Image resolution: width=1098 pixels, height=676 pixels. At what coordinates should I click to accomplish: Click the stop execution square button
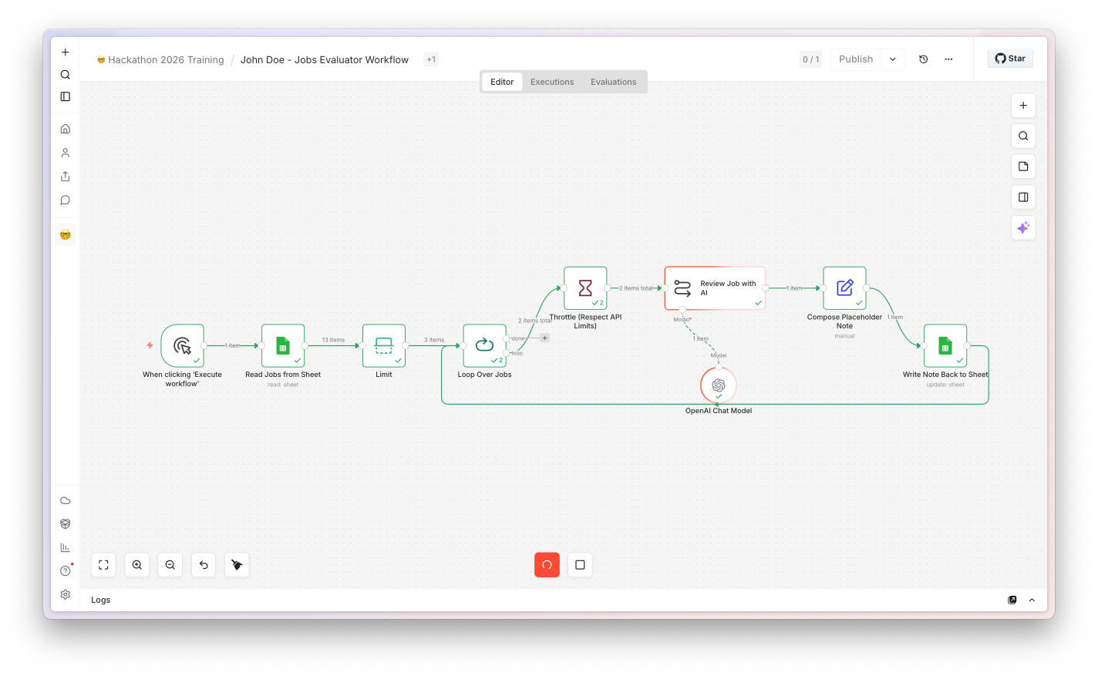click(580, 565)
